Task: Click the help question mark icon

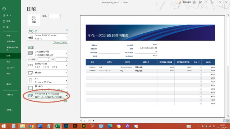Action: (x=206, y=3)
